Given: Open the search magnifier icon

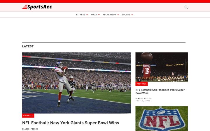Looking at the screenshot, I should coord(186,7).
